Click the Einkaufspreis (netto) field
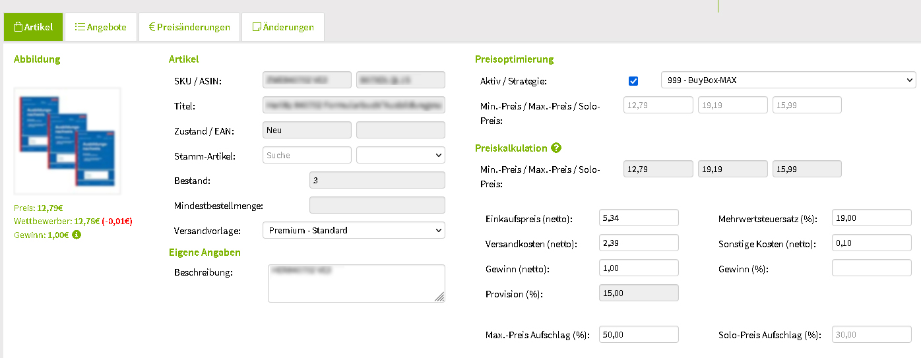Viewport: 921px width, 358px height. point(639,218)
